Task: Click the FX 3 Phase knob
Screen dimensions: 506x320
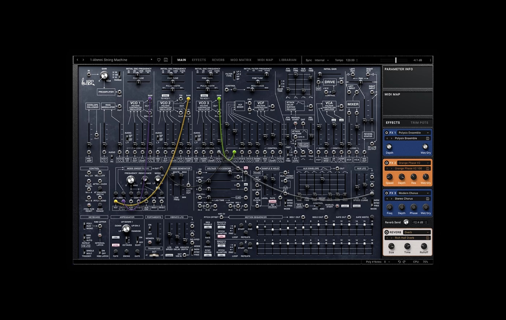Action: 413,207
